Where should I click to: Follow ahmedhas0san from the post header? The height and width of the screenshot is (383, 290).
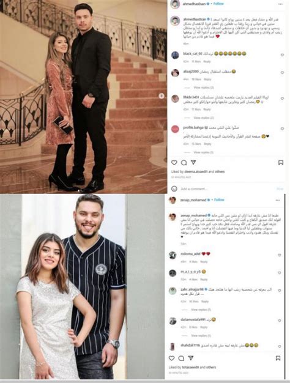tap(218, 4)
